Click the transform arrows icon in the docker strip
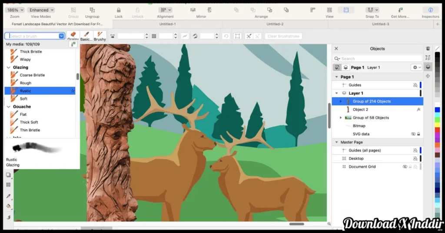445x233 pixels. point(428,76)
